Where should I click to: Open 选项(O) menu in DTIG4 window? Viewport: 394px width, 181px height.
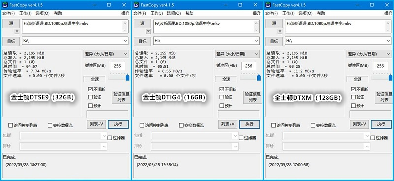(x=174, y=13)
